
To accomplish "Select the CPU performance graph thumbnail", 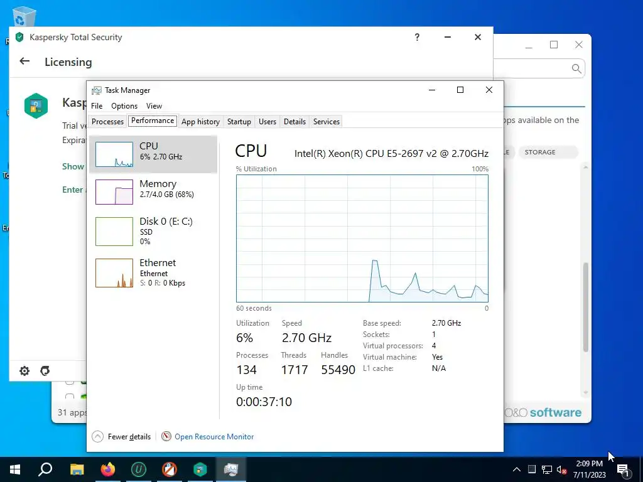I will [114, 154].
